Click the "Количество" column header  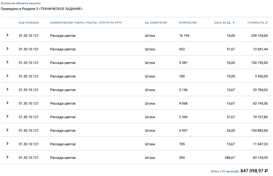coord(188,23)
